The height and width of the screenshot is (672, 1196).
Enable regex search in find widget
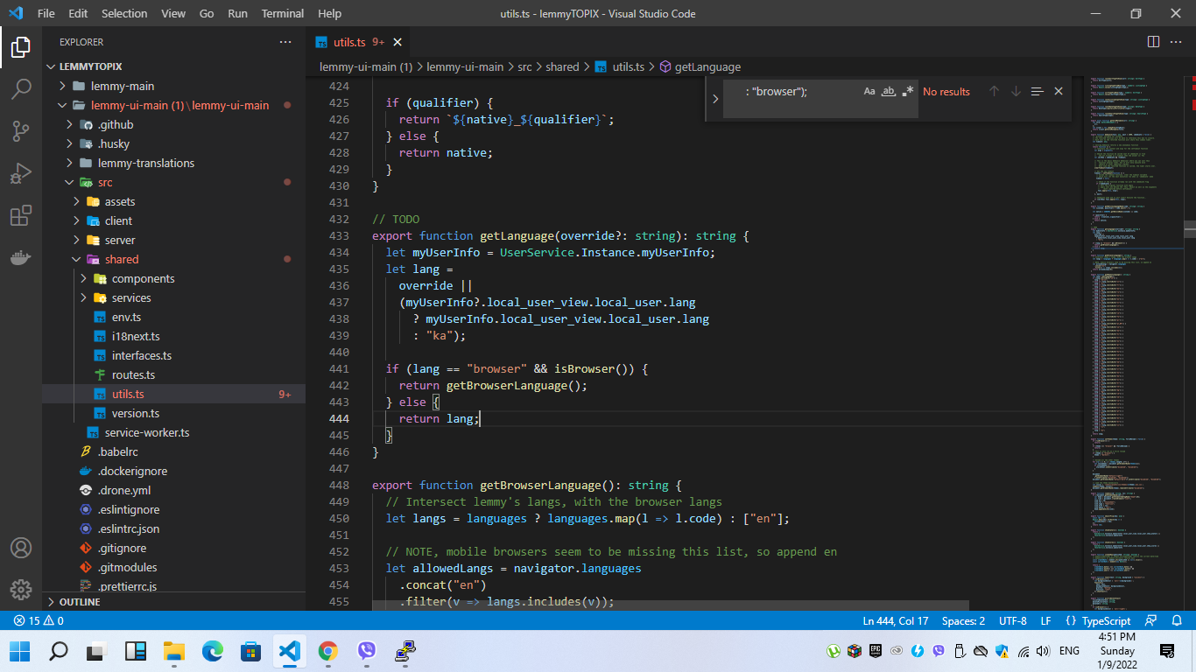(907, 91)
